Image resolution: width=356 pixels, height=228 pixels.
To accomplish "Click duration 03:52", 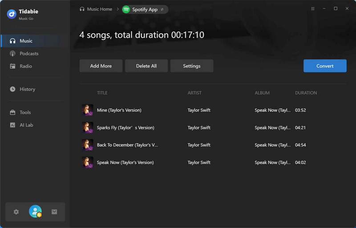I will pyautogui.click(x=300, y=110).
